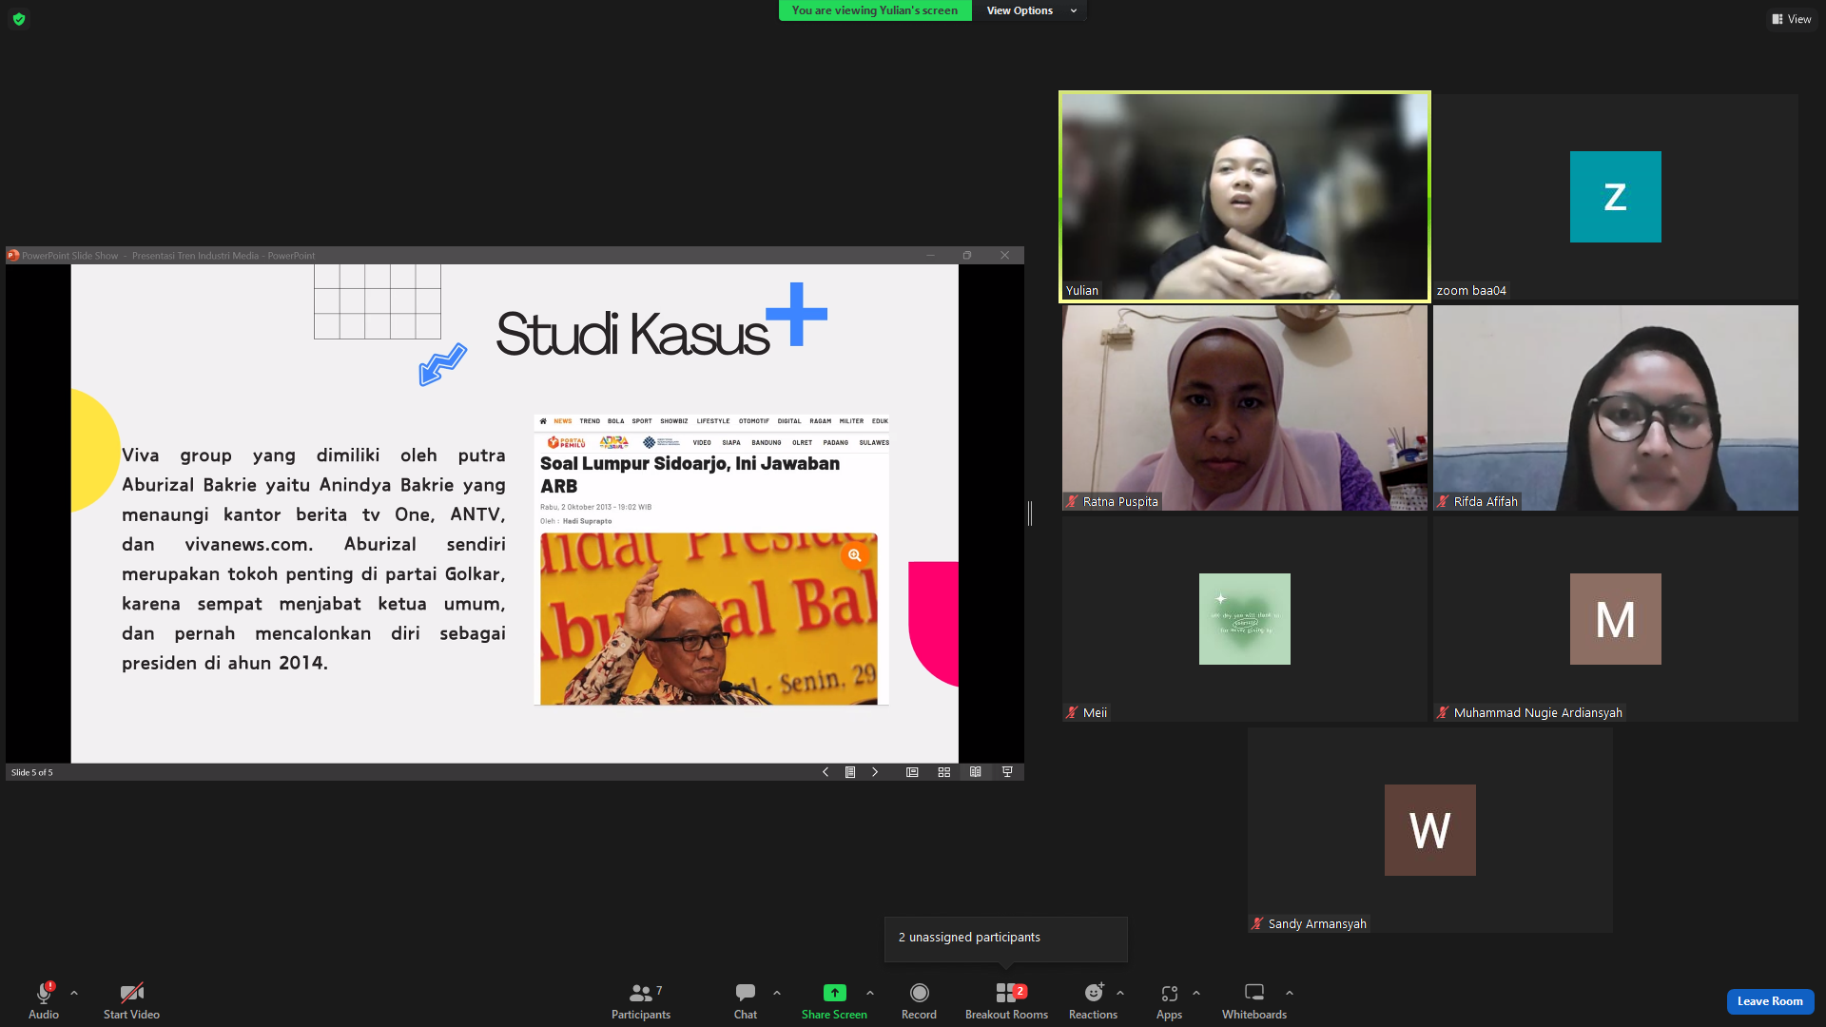This screenshot has height=1027, width=1826.
Task: Open the Chat panel
Action: click(746, 1000)
